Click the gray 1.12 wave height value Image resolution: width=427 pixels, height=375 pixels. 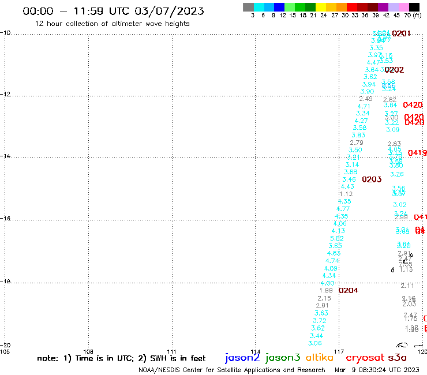click(346, 194)
